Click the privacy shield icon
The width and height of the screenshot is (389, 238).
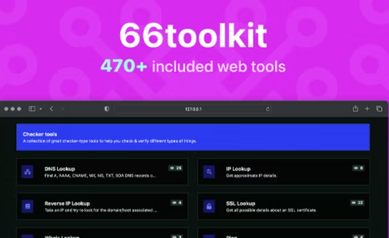point(107,109)
